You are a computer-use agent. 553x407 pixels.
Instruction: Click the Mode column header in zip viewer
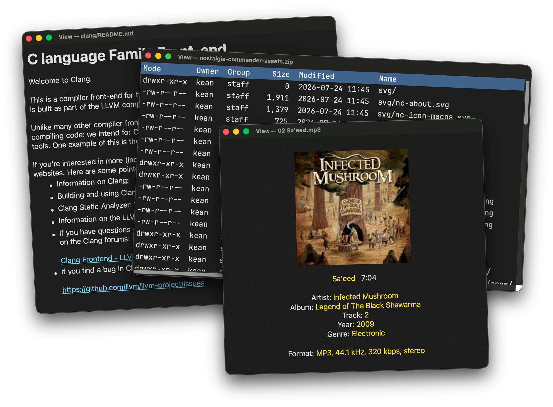tap(152, 68)
